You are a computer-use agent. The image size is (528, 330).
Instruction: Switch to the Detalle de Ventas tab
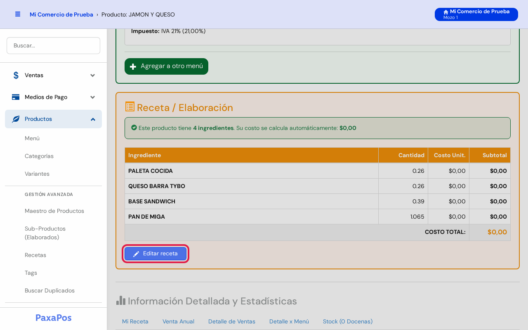232,321
